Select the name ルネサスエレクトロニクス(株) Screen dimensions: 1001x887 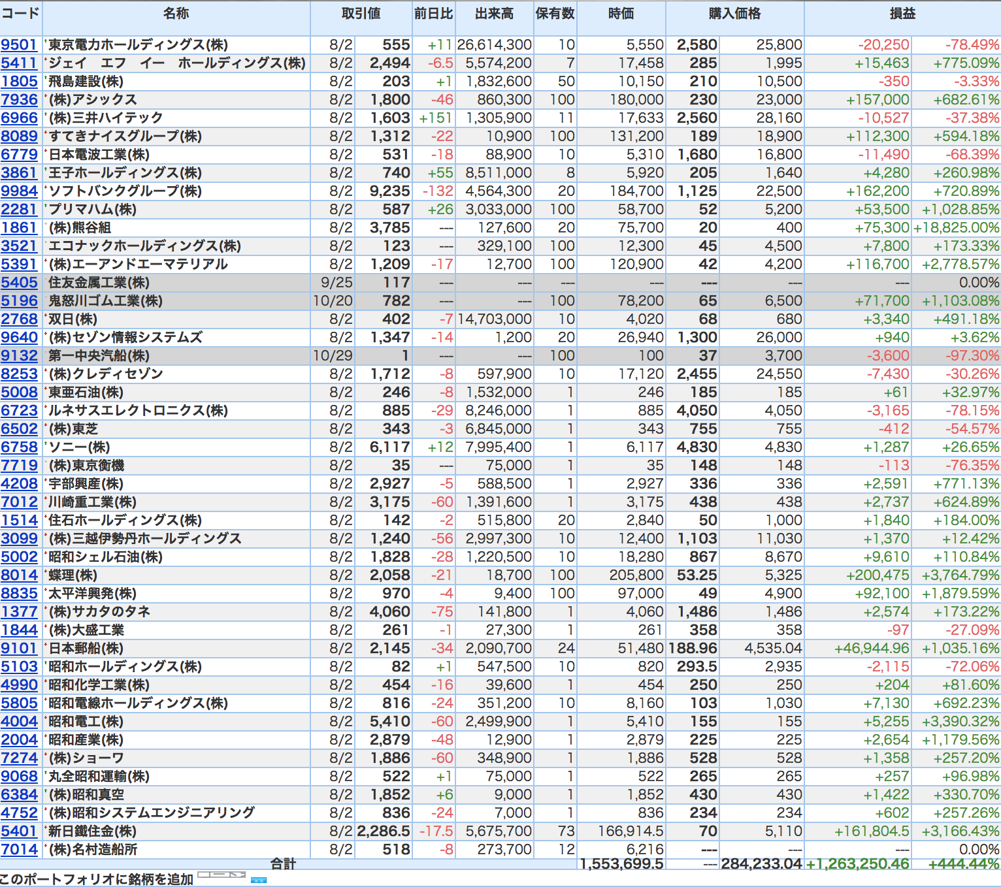click(x=138, y=410)
